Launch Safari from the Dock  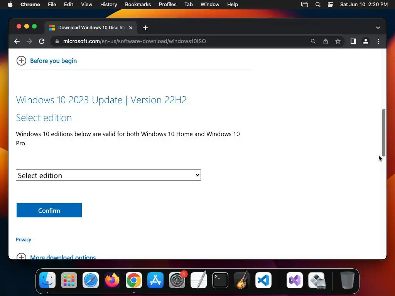pyautogui.click(x=91, y=280)
